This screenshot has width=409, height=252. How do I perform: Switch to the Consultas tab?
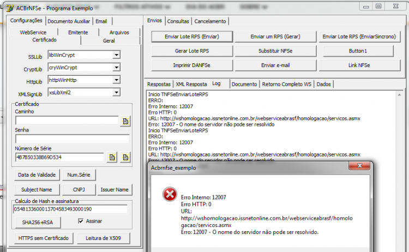coord(178,21)
